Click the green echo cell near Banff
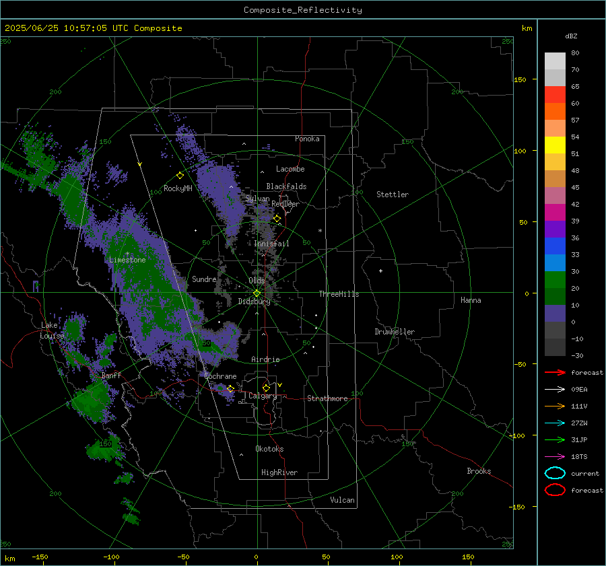Image resolution: width=606 pixels, height=566 pixels. click(91, 400)
